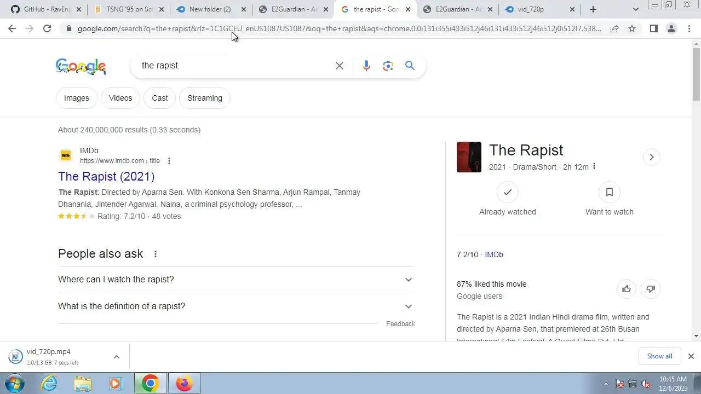This screenshot has height=394, width=701.
Task: Clear the search box text
Action: click(340, 66)
